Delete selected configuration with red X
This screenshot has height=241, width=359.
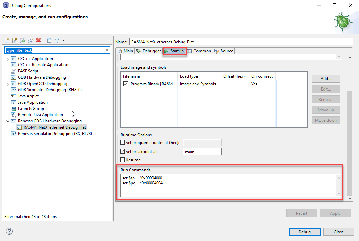pyautogui.click(x=38, y=41)
